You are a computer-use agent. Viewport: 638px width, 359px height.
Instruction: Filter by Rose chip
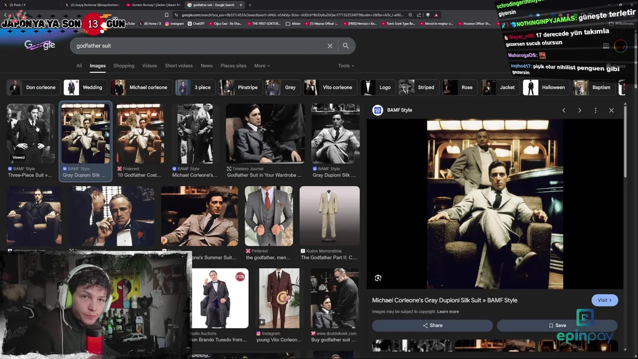coord(459,87)
